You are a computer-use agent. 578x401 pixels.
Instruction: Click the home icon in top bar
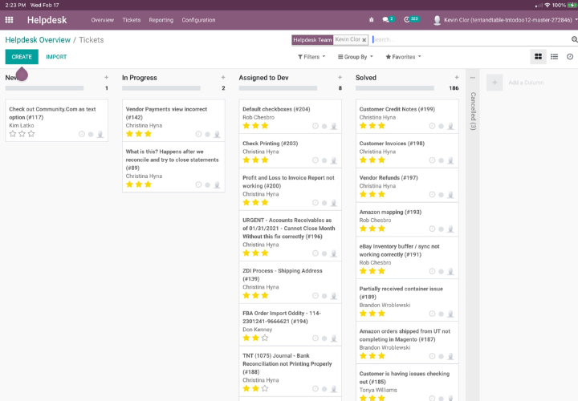(371, 19)
